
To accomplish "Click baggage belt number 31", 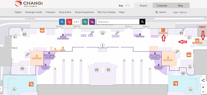I will 150,69.
